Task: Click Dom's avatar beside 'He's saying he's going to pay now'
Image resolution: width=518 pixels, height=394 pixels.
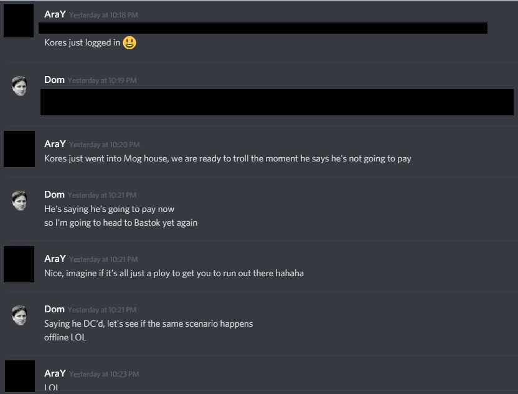Action: (x=19, y=201)
